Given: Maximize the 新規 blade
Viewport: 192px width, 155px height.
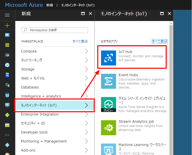Looking at the screenshot, I should [x=83, y=13].
